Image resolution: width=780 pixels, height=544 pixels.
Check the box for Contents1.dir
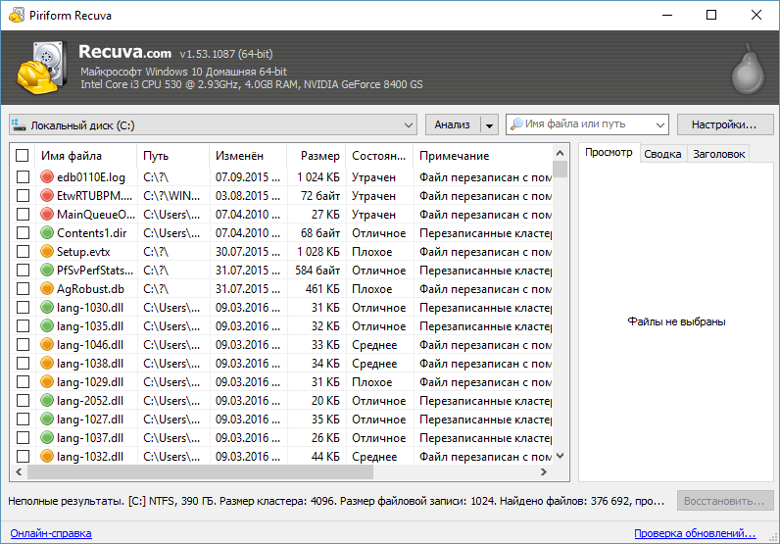click(23, 232)
